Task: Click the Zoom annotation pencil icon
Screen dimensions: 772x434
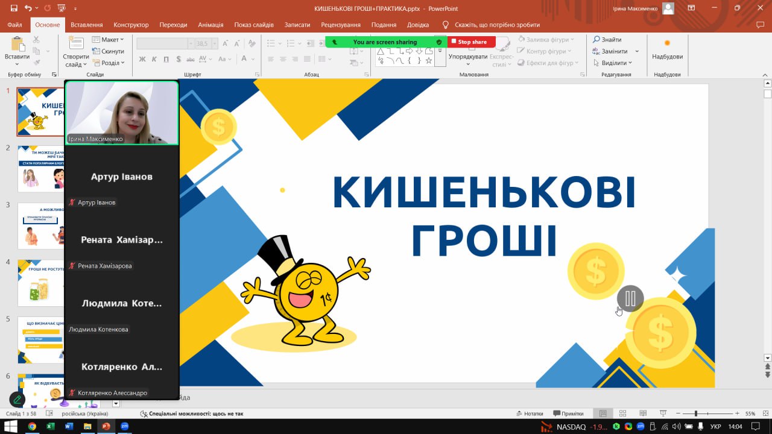Action: point(17,399)
